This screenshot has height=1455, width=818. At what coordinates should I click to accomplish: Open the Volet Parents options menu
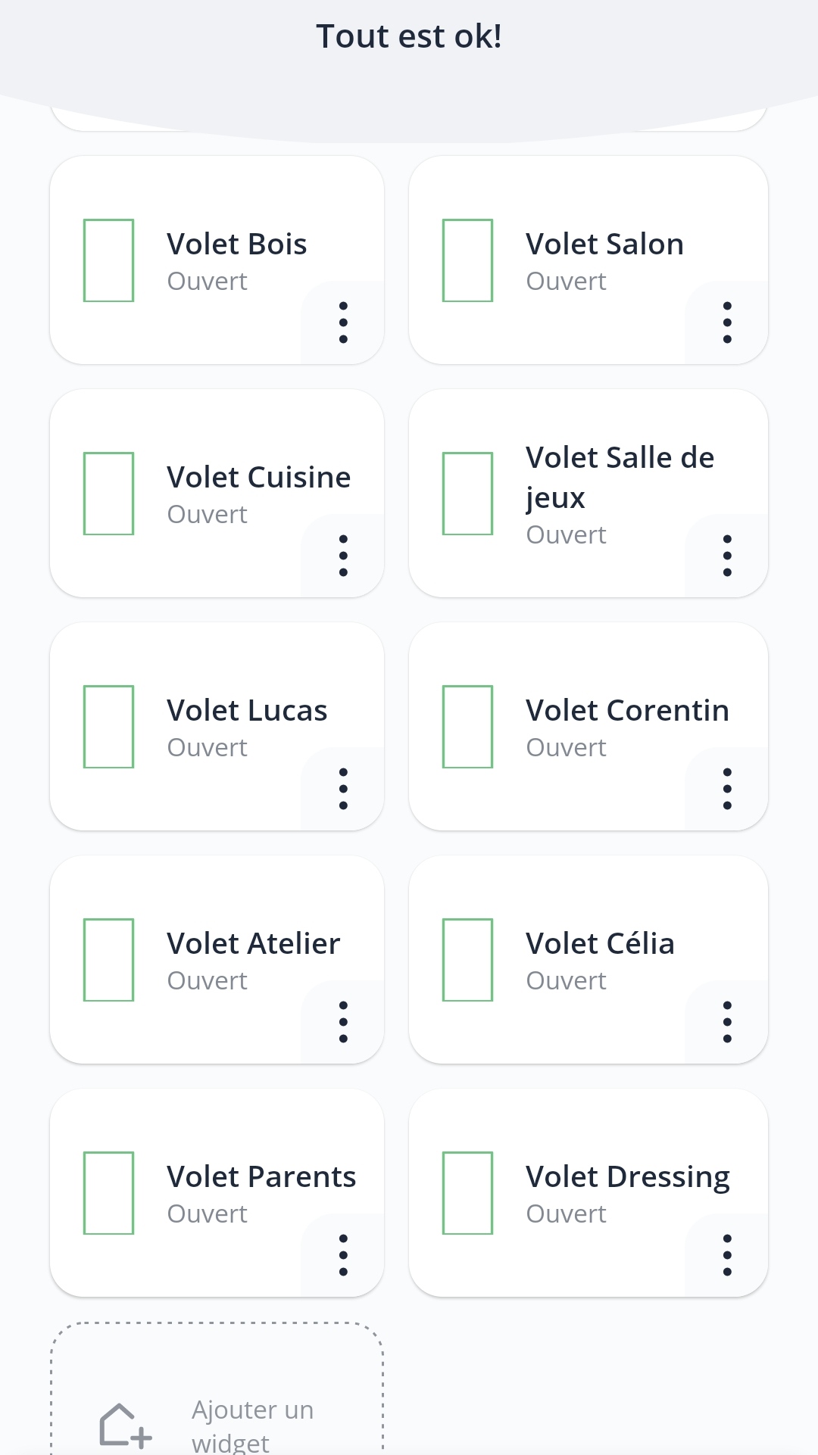click(343, 1255)
